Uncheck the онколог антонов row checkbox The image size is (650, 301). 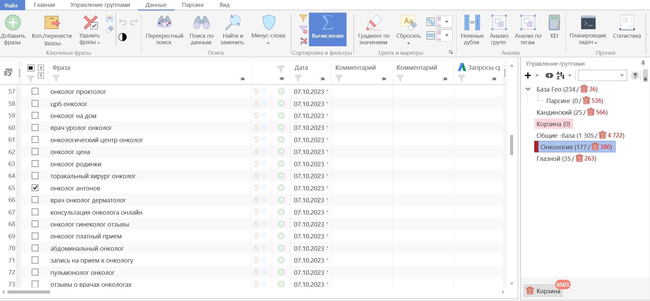point(35,188)
